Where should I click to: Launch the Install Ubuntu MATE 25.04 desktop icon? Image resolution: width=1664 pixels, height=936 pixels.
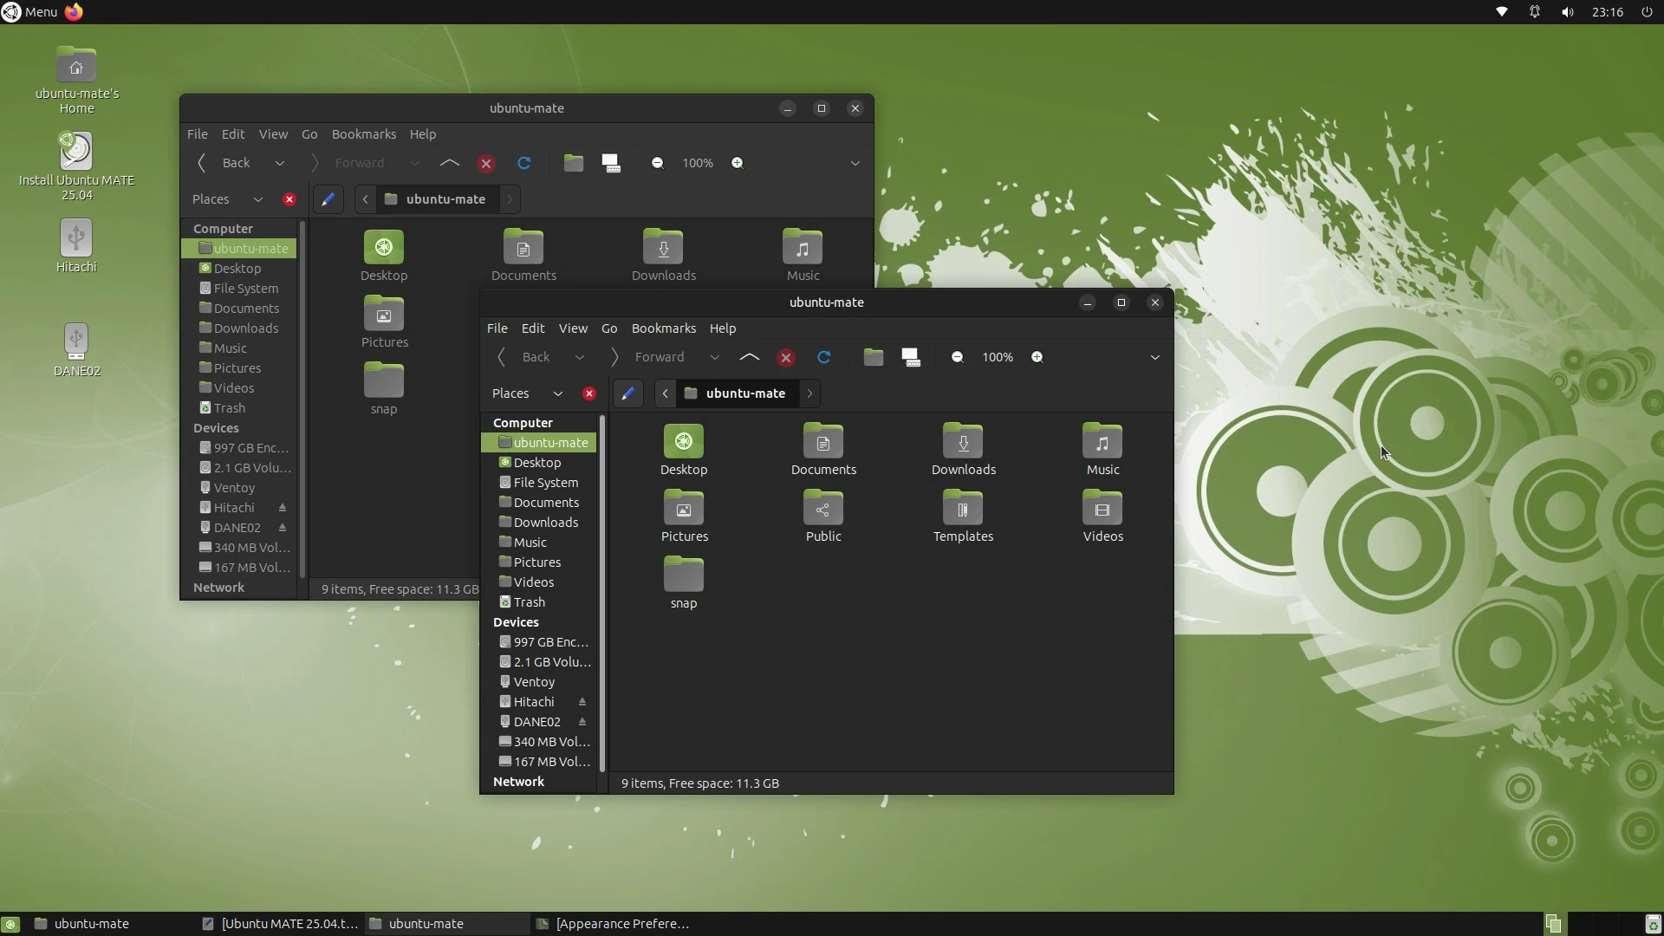[75, 149]
